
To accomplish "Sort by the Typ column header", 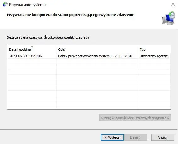I will (x=154, y=49).
